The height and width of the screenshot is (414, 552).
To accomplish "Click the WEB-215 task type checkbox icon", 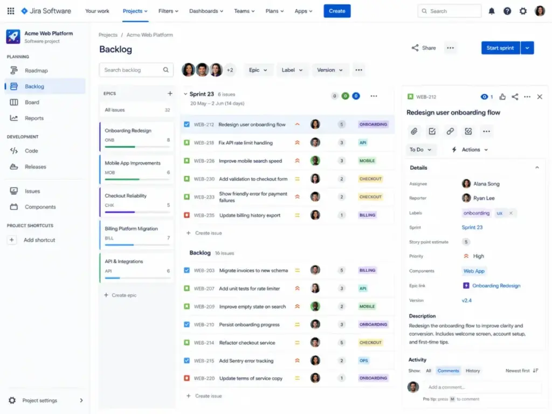I will pos(187,361).
